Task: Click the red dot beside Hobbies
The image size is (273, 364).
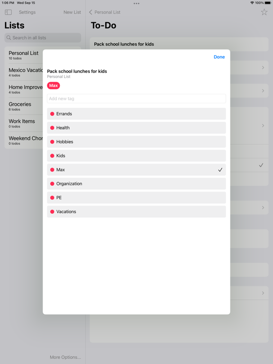Action: coord(52,142)
